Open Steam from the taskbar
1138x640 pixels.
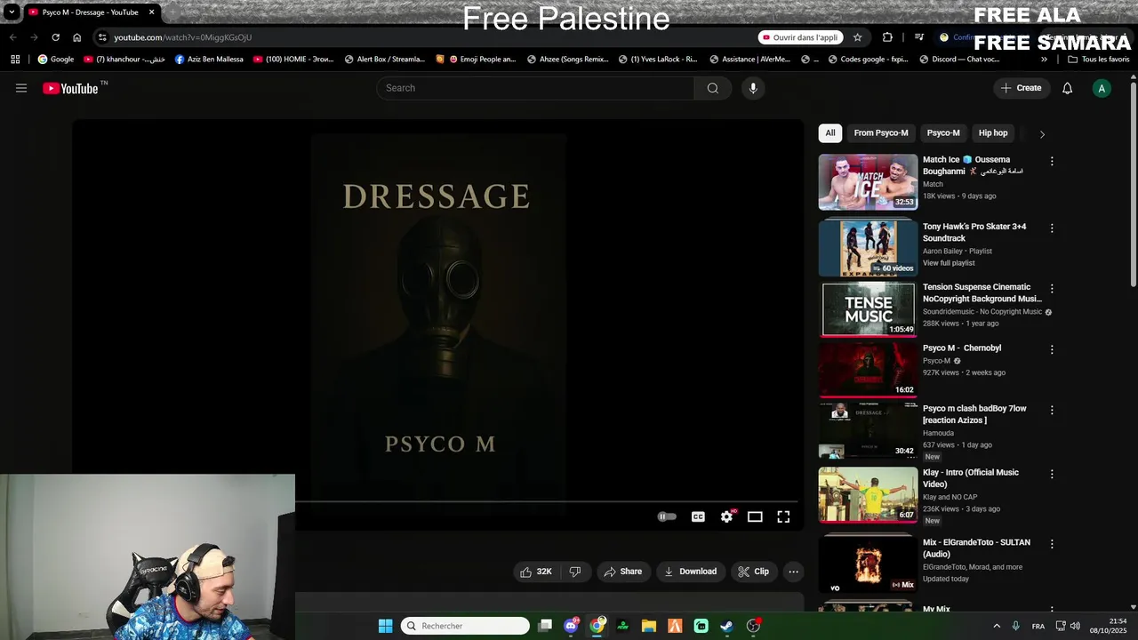tap(726, 626)
